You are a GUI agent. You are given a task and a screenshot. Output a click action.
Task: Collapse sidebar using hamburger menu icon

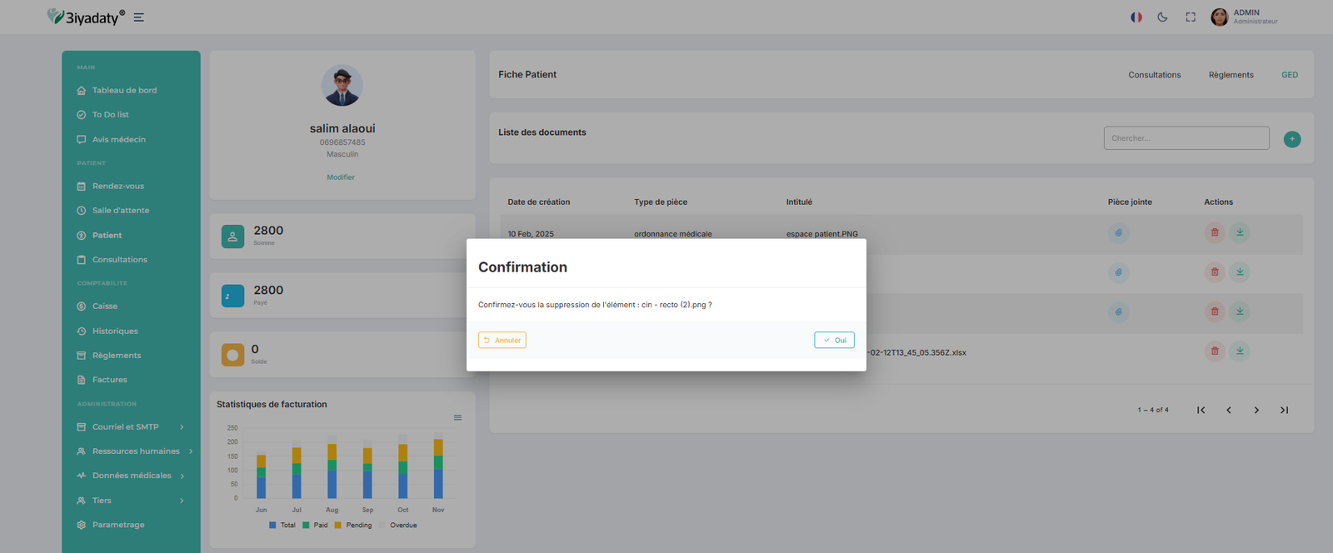(139, 17)
